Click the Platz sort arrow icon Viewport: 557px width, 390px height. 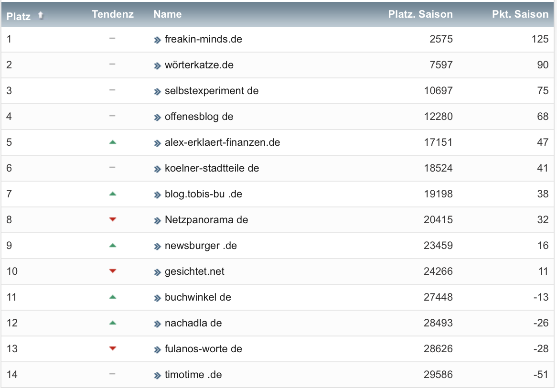pyautogui.click(x=41, y=15)
